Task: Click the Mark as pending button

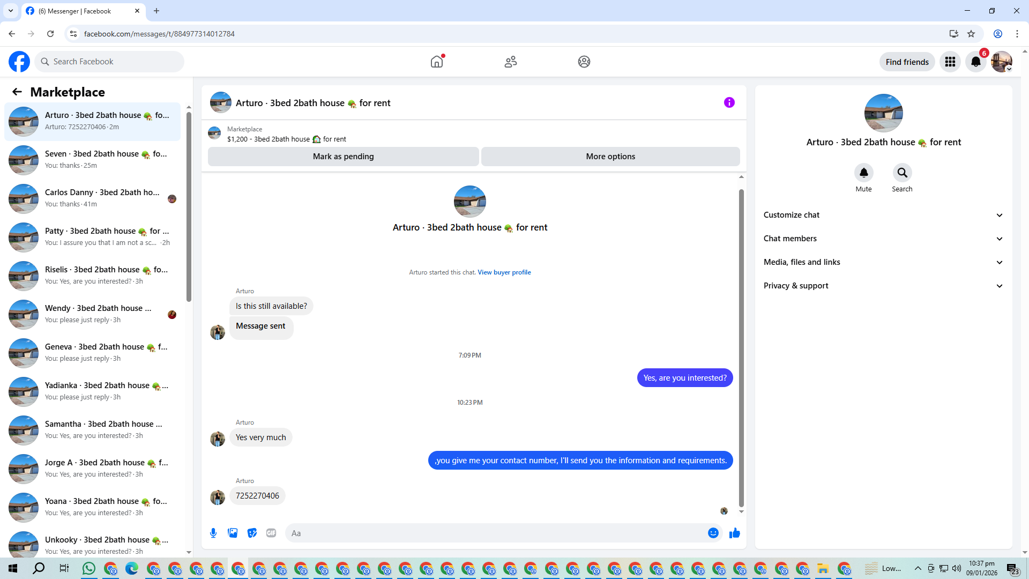Action: pos(343,157)
